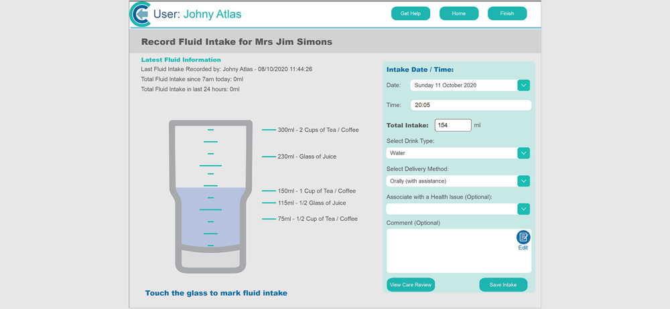Click the user name Johny Atlas
The width and height of the screenshot is (670, 309).
point(212,15)
